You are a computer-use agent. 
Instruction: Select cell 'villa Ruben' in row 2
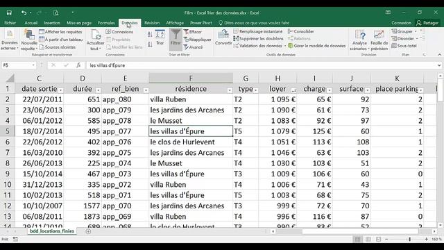click(191, 99)
